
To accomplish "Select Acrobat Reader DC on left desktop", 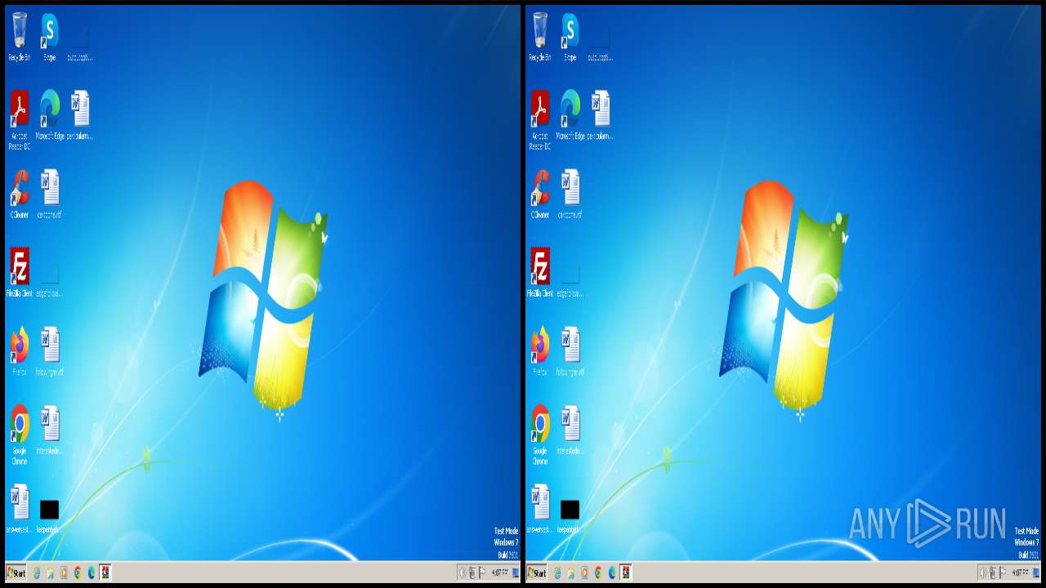I will [20, 120].
